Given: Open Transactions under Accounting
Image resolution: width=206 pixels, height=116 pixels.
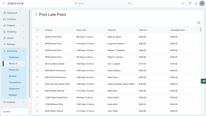Looking at the screenshot, I should point(15,82).
